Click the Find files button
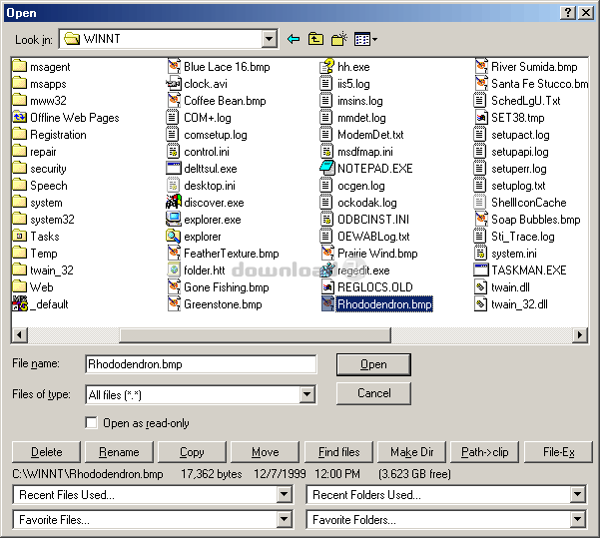Viewport: 600px width, 538px height. 338,452
